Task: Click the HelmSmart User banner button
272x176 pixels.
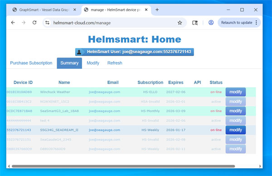Action: point(135,52)
